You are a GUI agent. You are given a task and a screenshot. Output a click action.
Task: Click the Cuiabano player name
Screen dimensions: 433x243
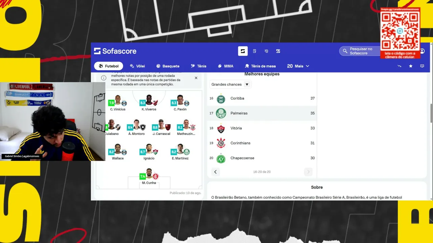[112, 134]
